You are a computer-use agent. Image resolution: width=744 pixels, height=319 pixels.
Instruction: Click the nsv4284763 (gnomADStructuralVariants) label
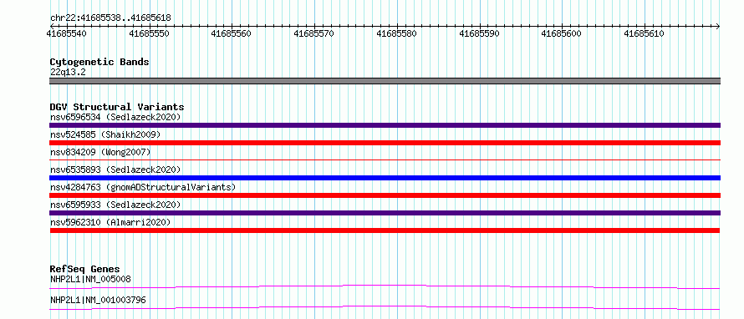[143, 187]
